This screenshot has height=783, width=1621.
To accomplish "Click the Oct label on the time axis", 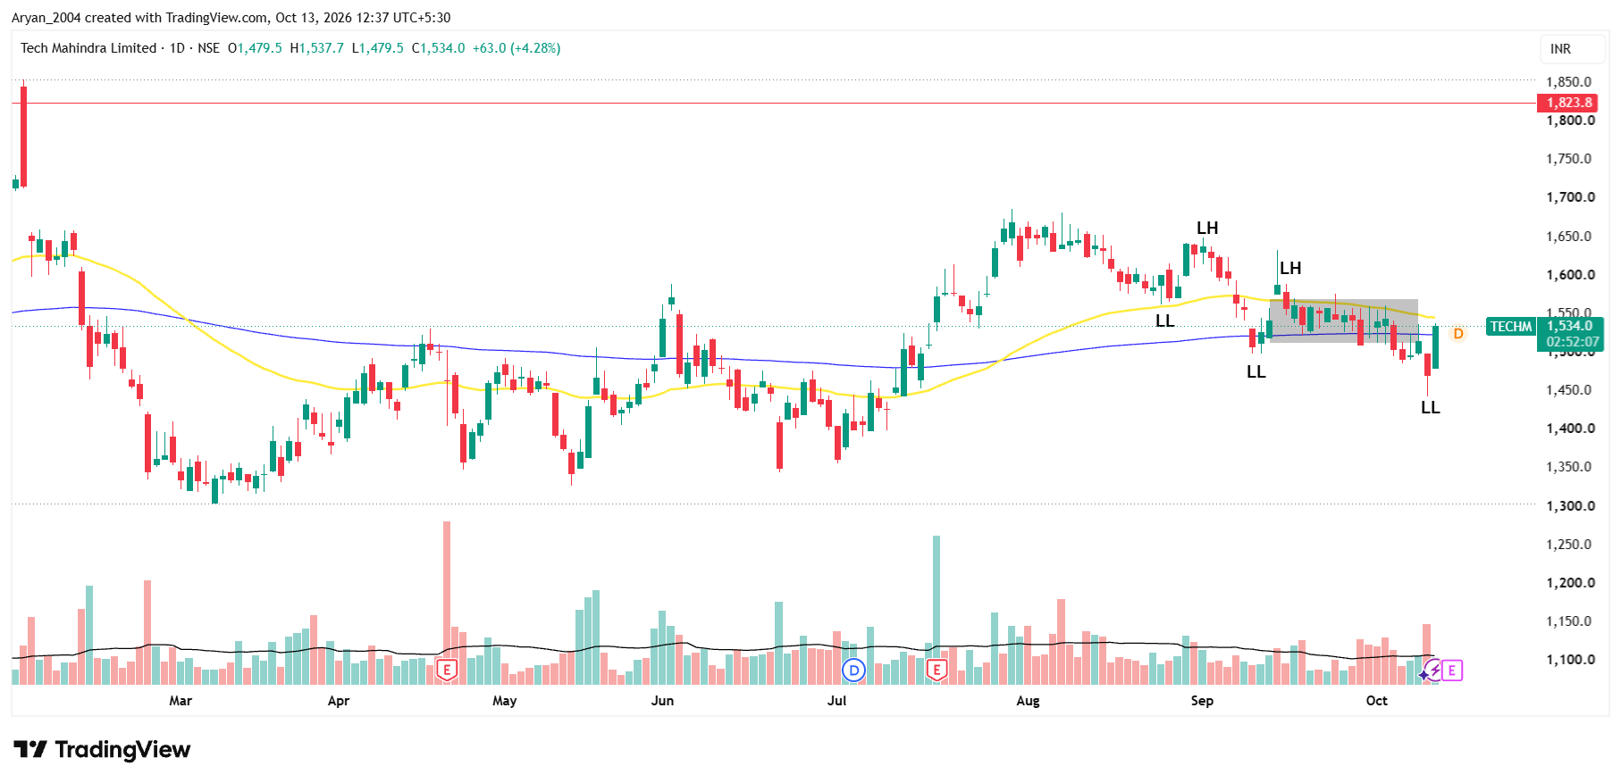I will point(1377,701).
